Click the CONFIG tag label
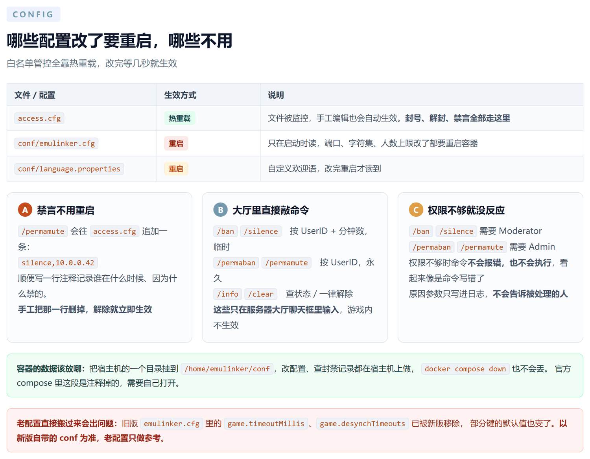This screenshot has height=459, width=590. (x=33, y=14)
